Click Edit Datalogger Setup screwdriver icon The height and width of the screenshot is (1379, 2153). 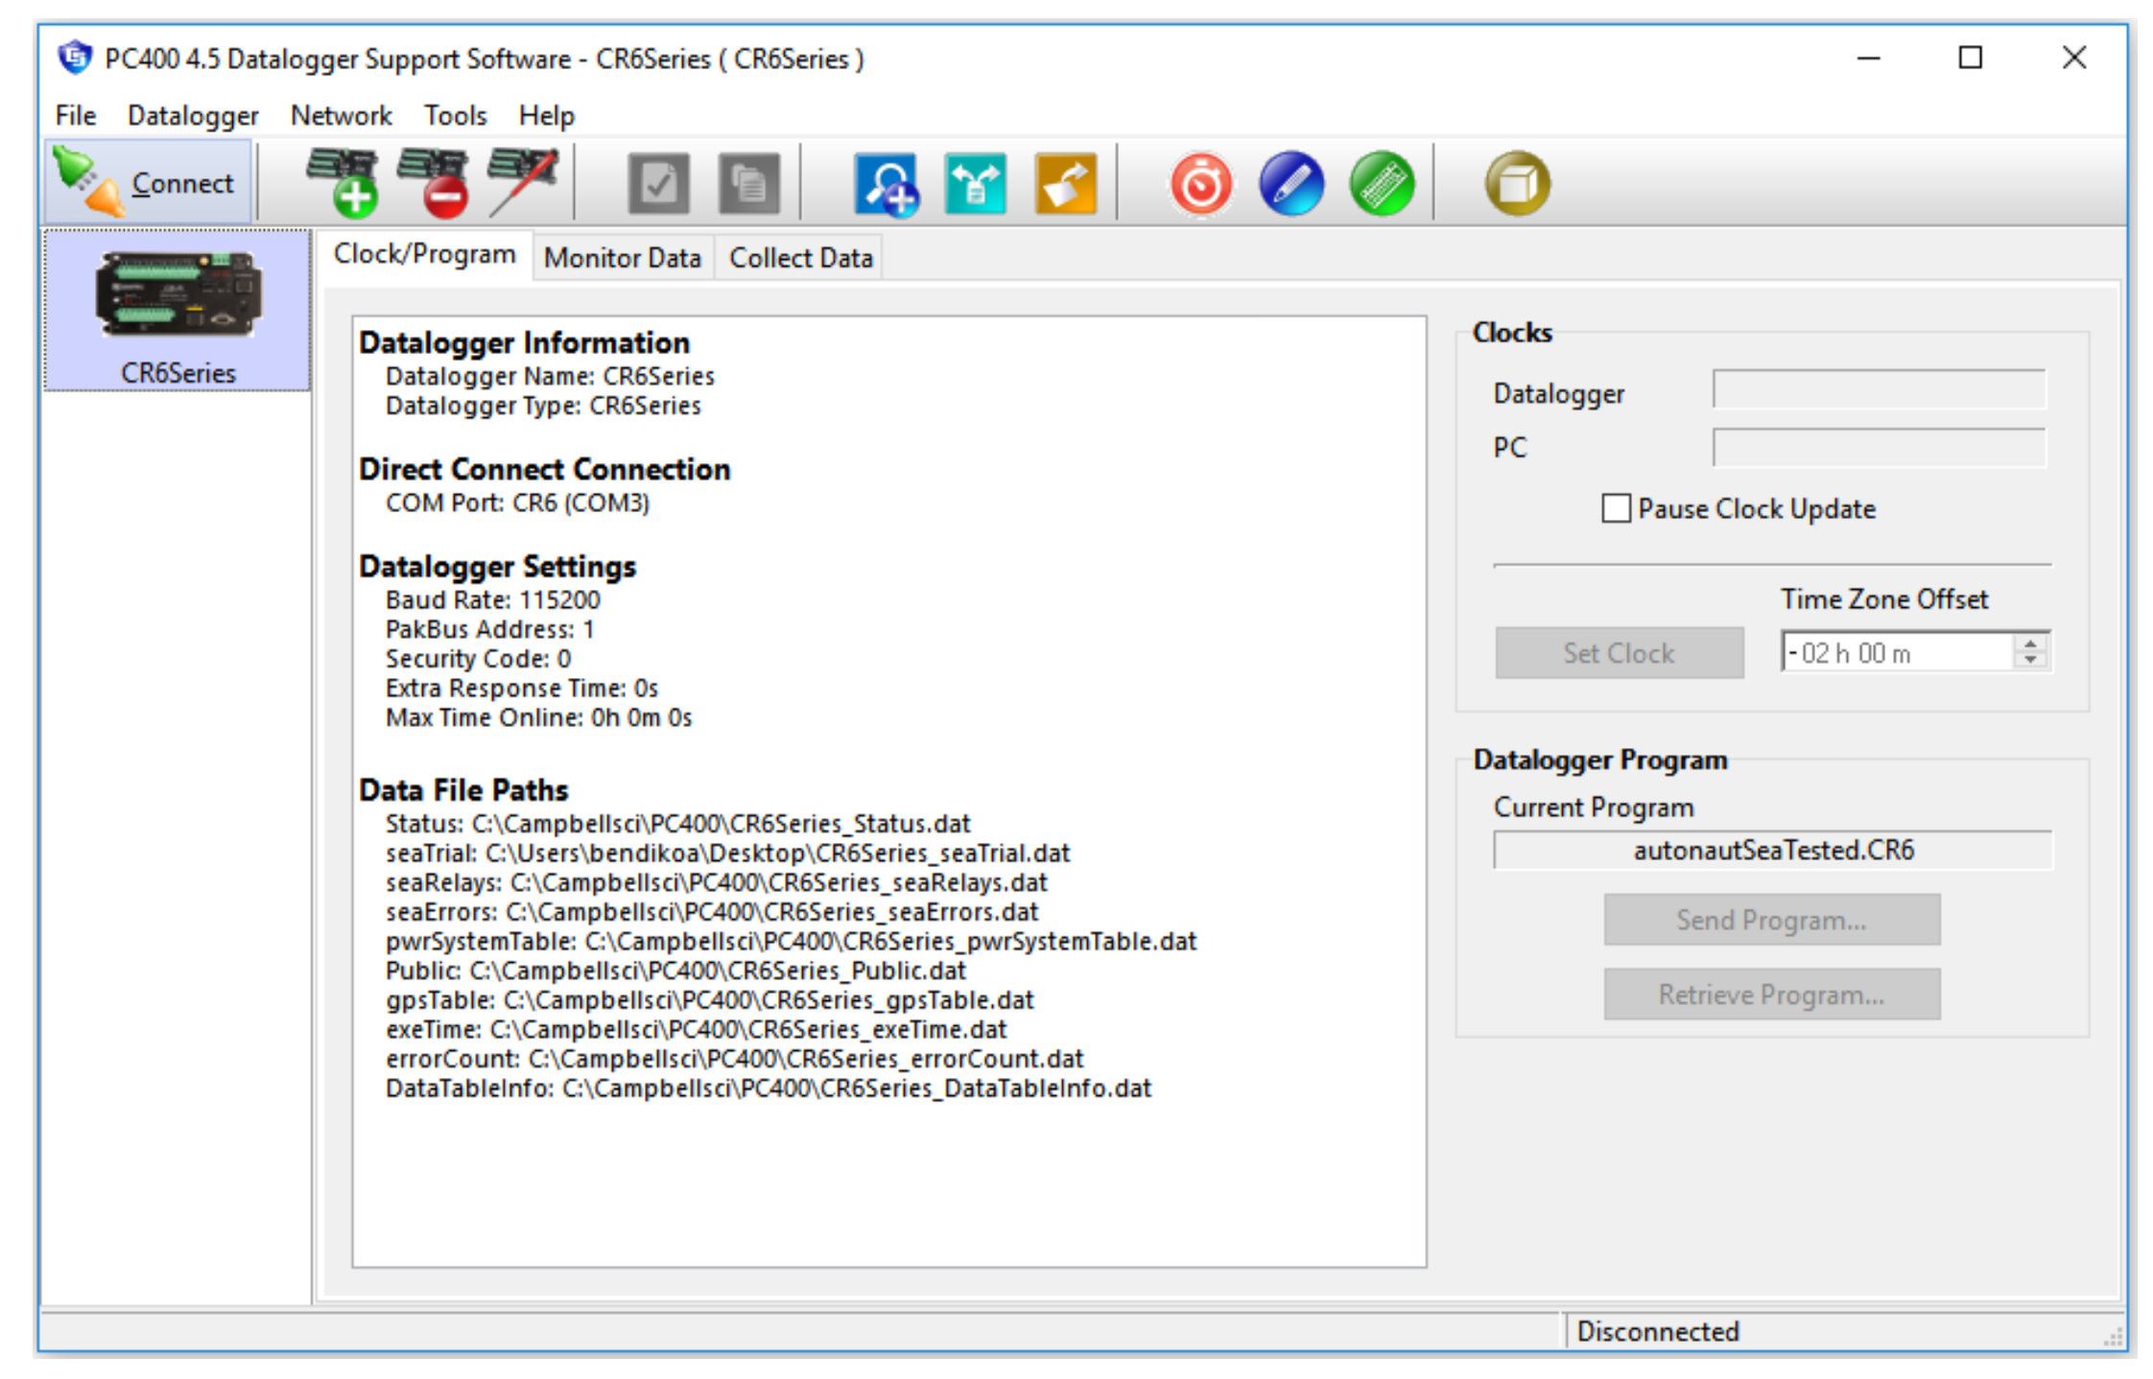[523, 182]
